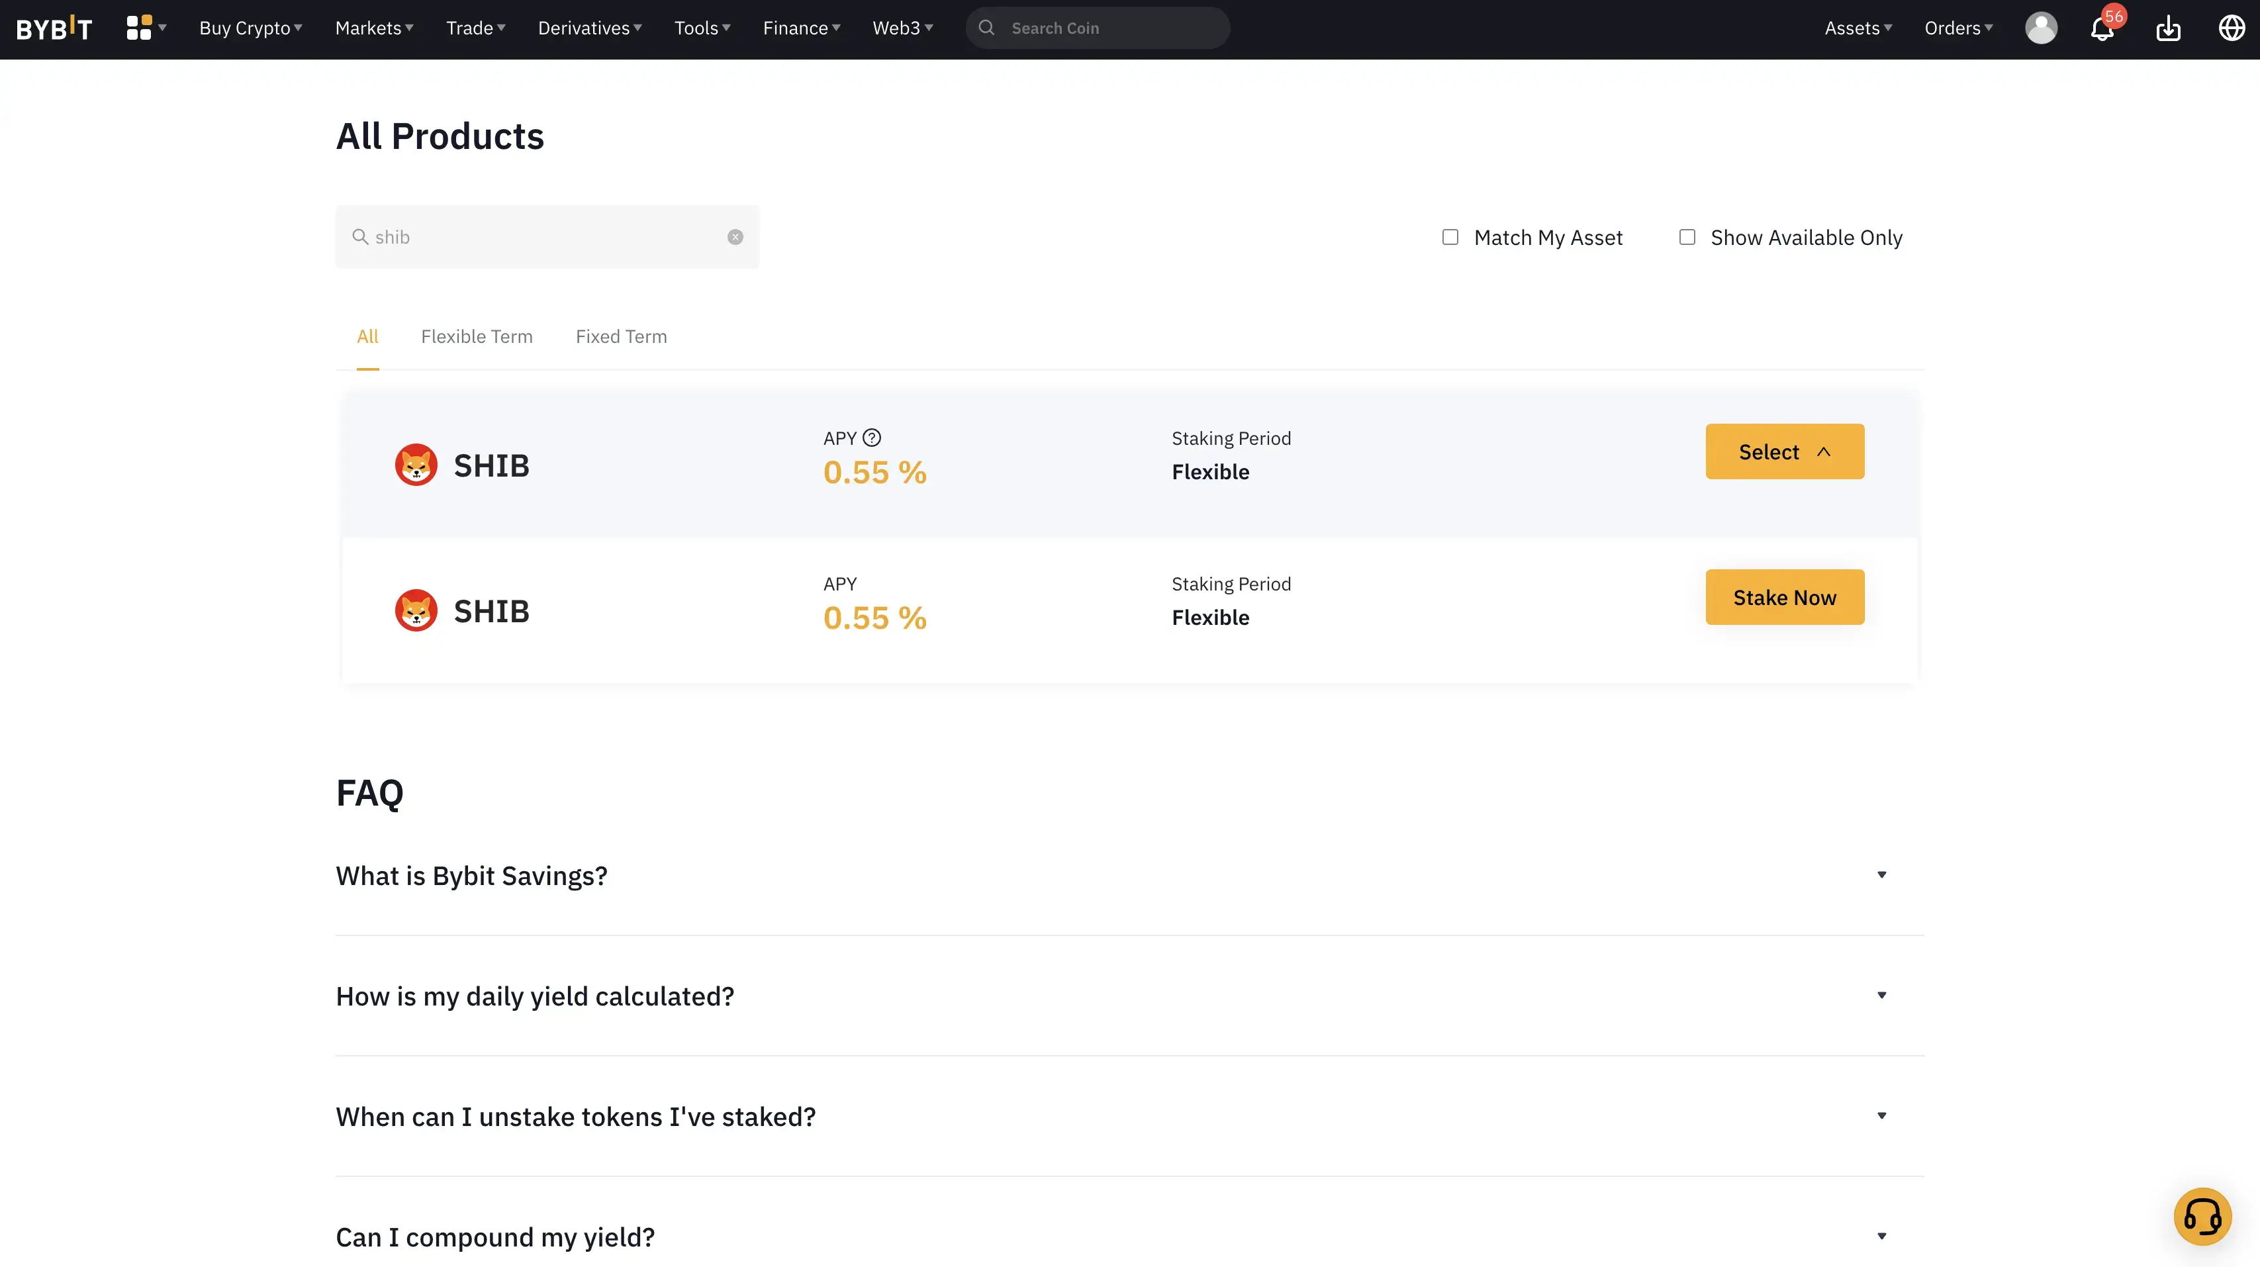Switch to the Flexible Term tab
Viewport: 2260px width, 1267px height.
(477, 337)
